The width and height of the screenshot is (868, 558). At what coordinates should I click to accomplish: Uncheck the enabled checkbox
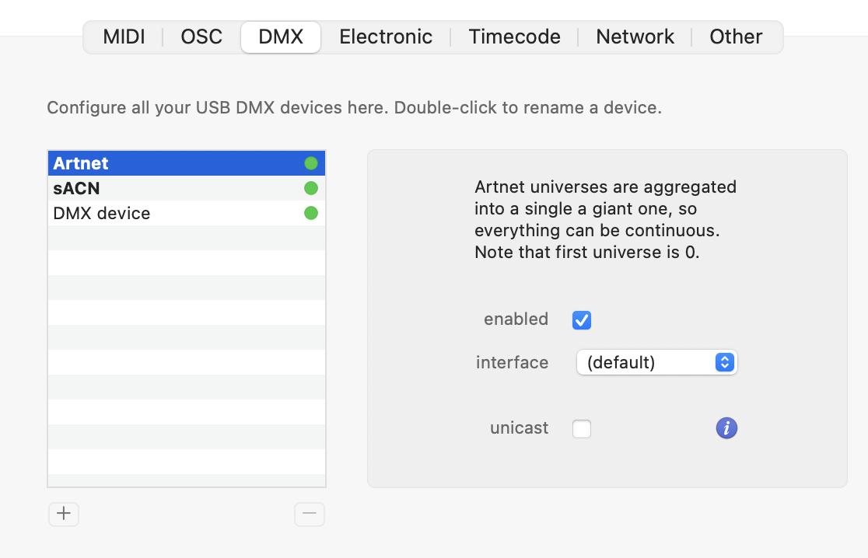coord(582,319)
